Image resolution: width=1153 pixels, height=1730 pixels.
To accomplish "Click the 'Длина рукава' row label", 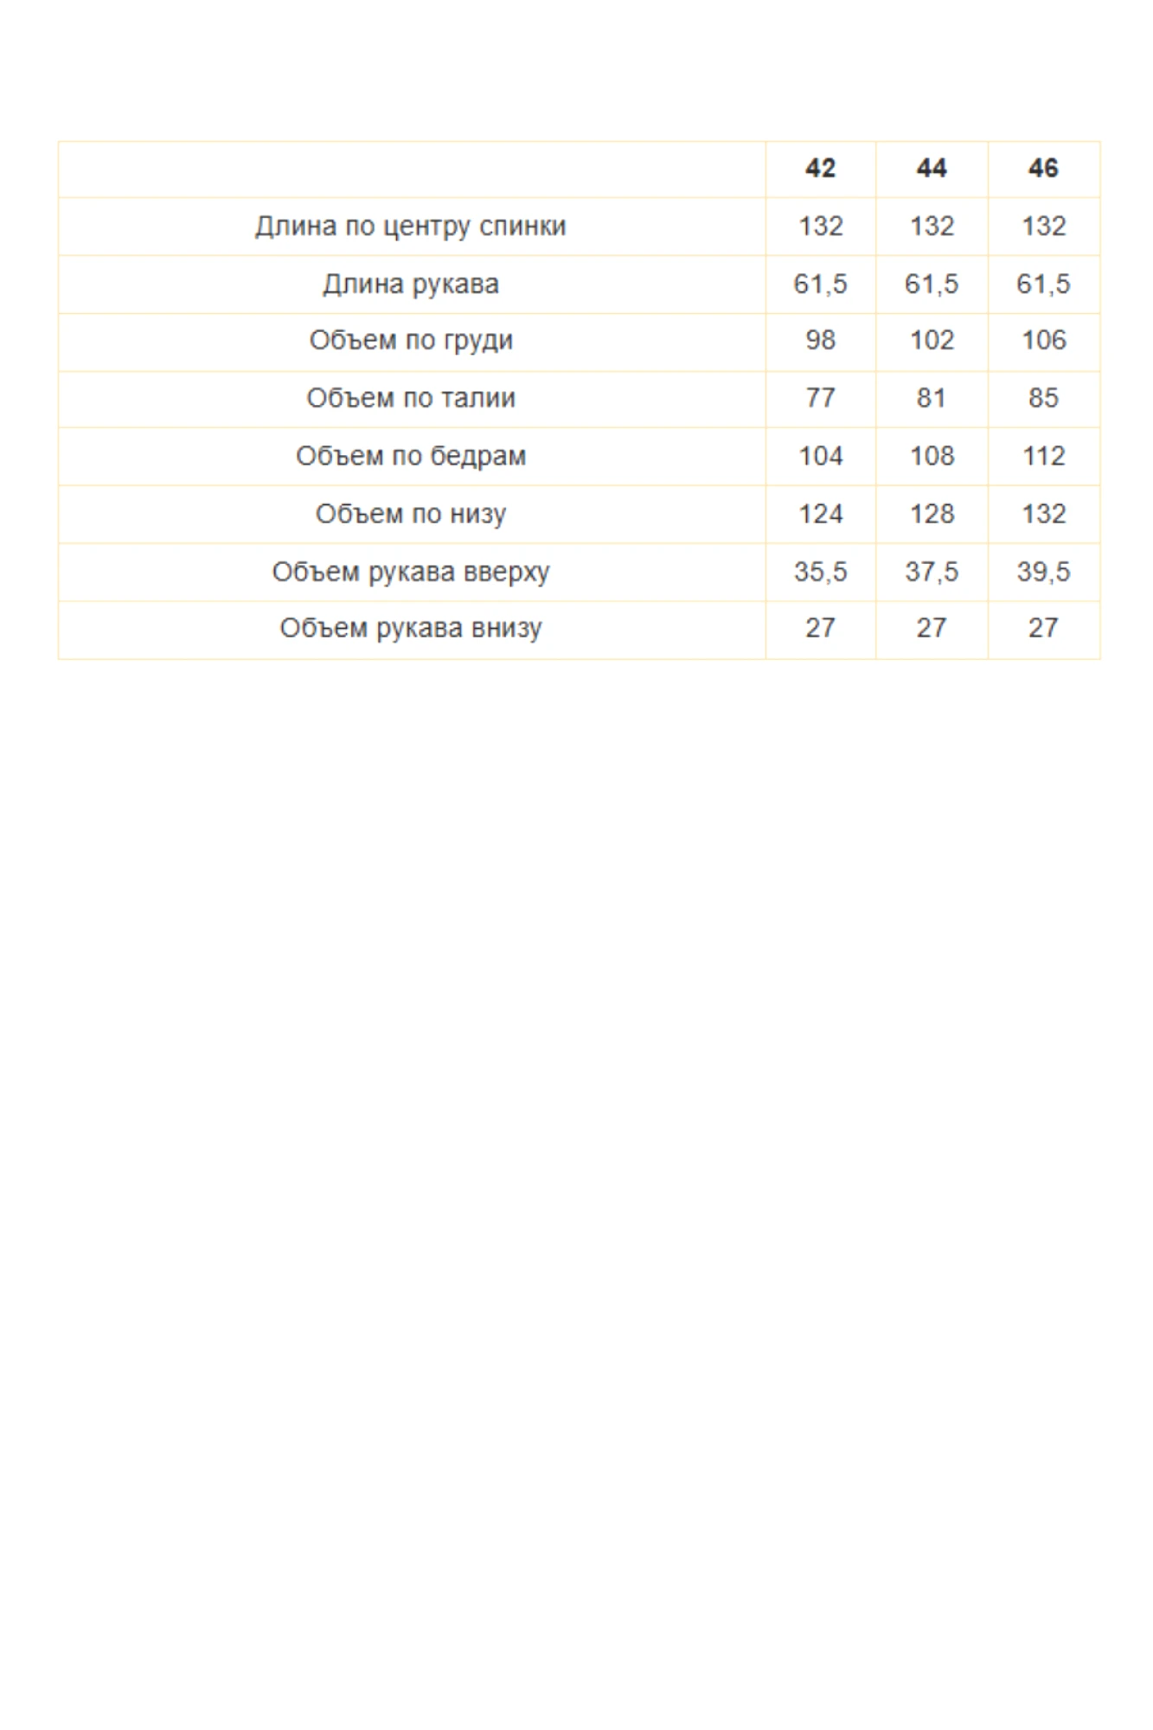I will (x=411, y=285).
